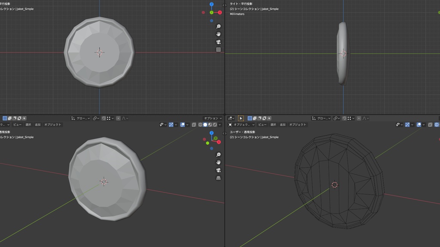
Task: Choose subtract-selection mode icon in solid viewport header
Action: pos(14,118)
